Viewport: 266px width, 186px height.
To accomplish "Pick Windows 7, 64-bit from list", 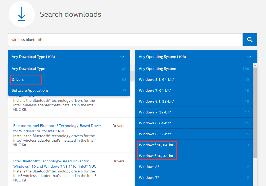I will (155, 90).
